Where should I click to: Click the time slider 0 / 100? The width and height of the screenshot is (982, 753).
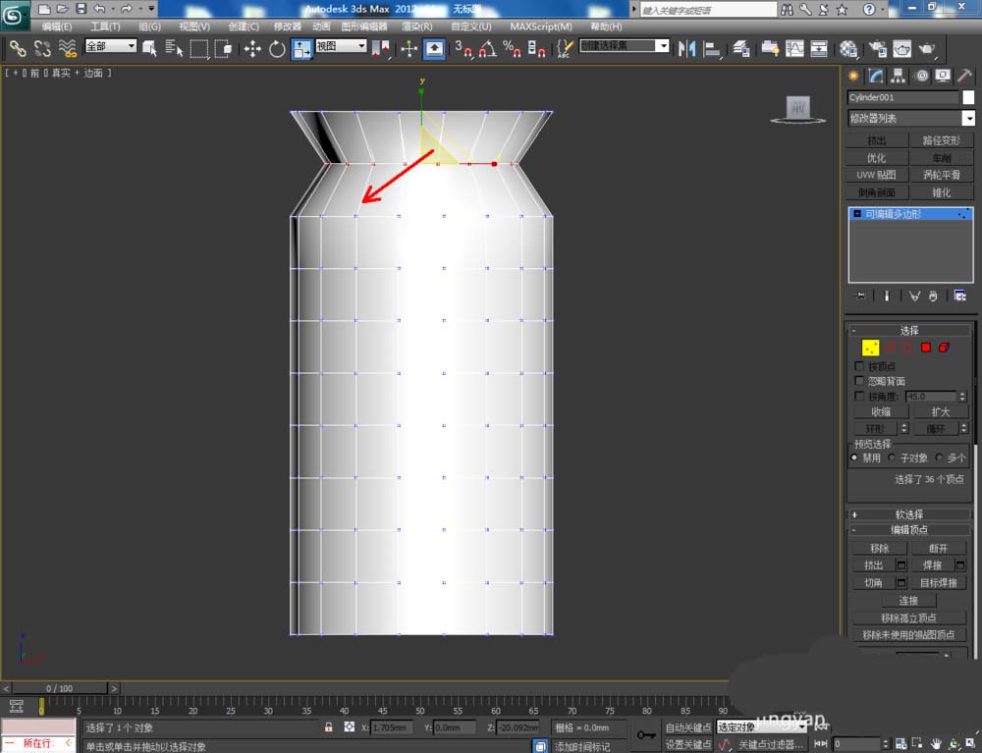[60, 688]
